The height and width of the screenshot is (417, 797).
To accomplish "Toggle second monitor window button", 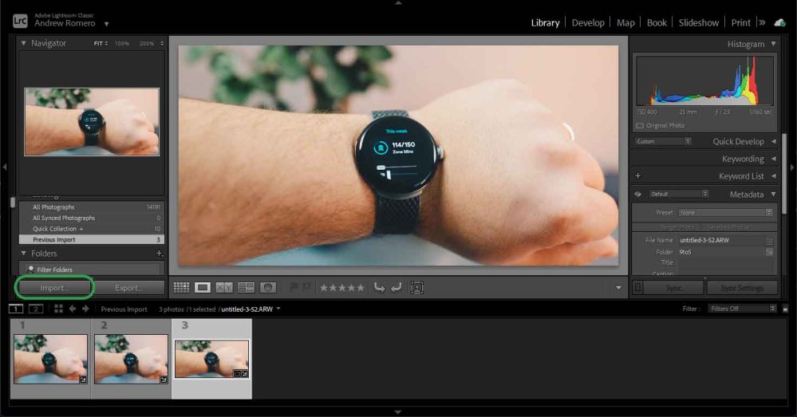I will [36, 309].
